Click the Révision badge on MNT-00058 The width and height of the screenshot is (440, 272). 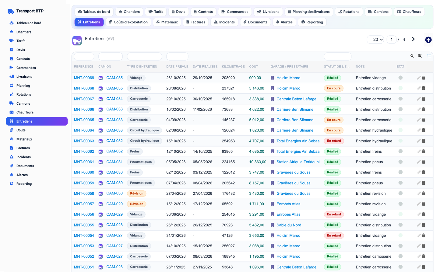137,194
